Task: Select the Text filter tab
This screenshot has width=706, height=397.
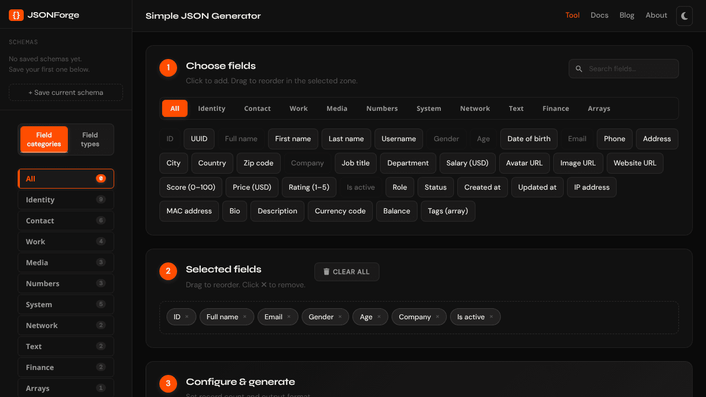Action: coord(516,109)
